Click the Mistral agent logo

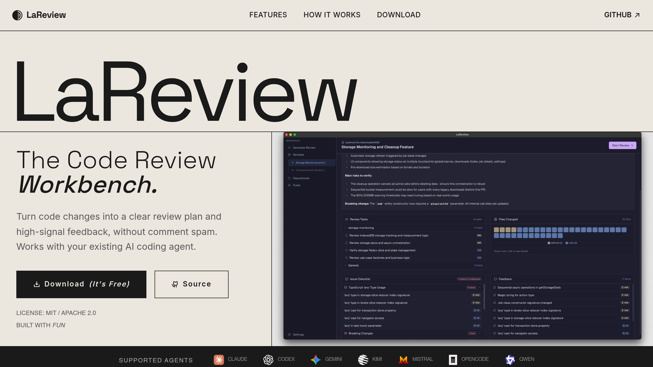(x=404, y=359)
